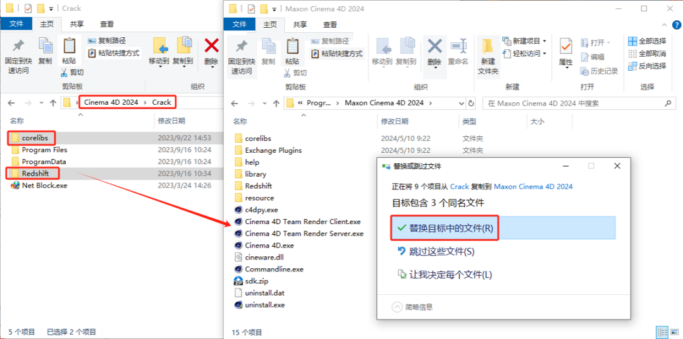Click the 粘贴 clipboard icon in the Crack window

tap(70, 45)
